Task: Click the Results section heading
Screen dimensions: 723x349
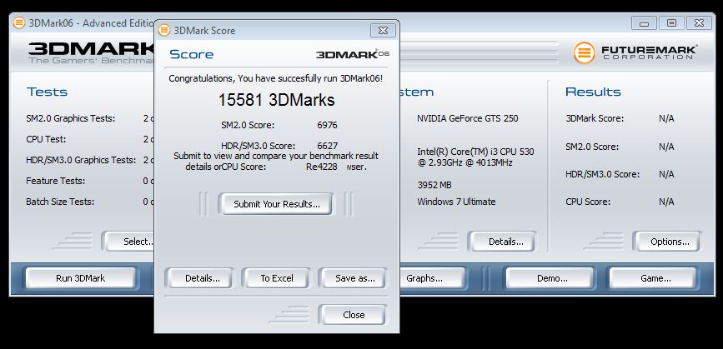Action: (593, 92)
